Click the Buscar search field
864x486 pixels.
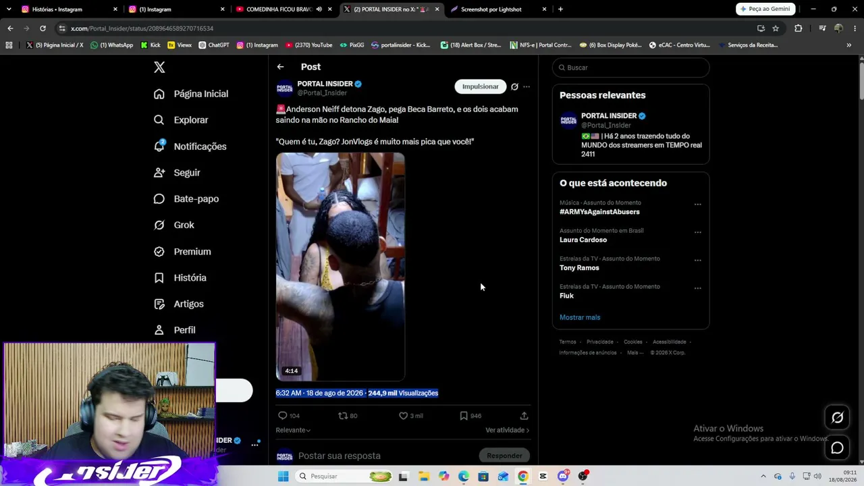[x=631, y=67]
